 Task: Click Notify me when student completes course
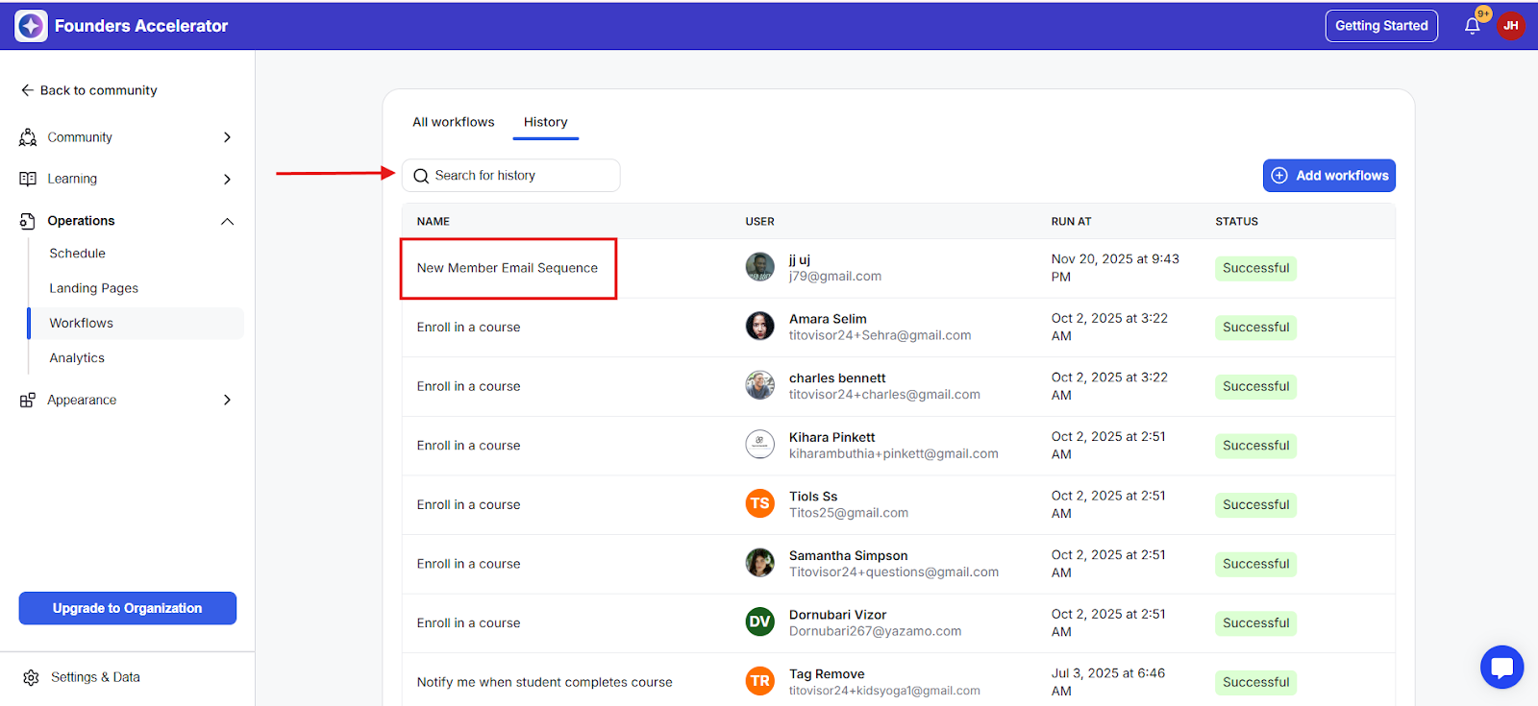pyautogui.click(x=545, y=682)
